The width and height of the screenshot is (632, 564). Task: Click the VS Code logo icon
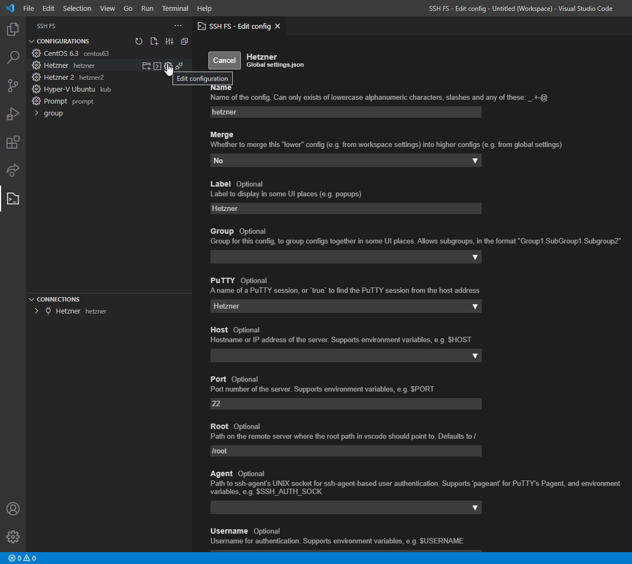pos(10,8)
